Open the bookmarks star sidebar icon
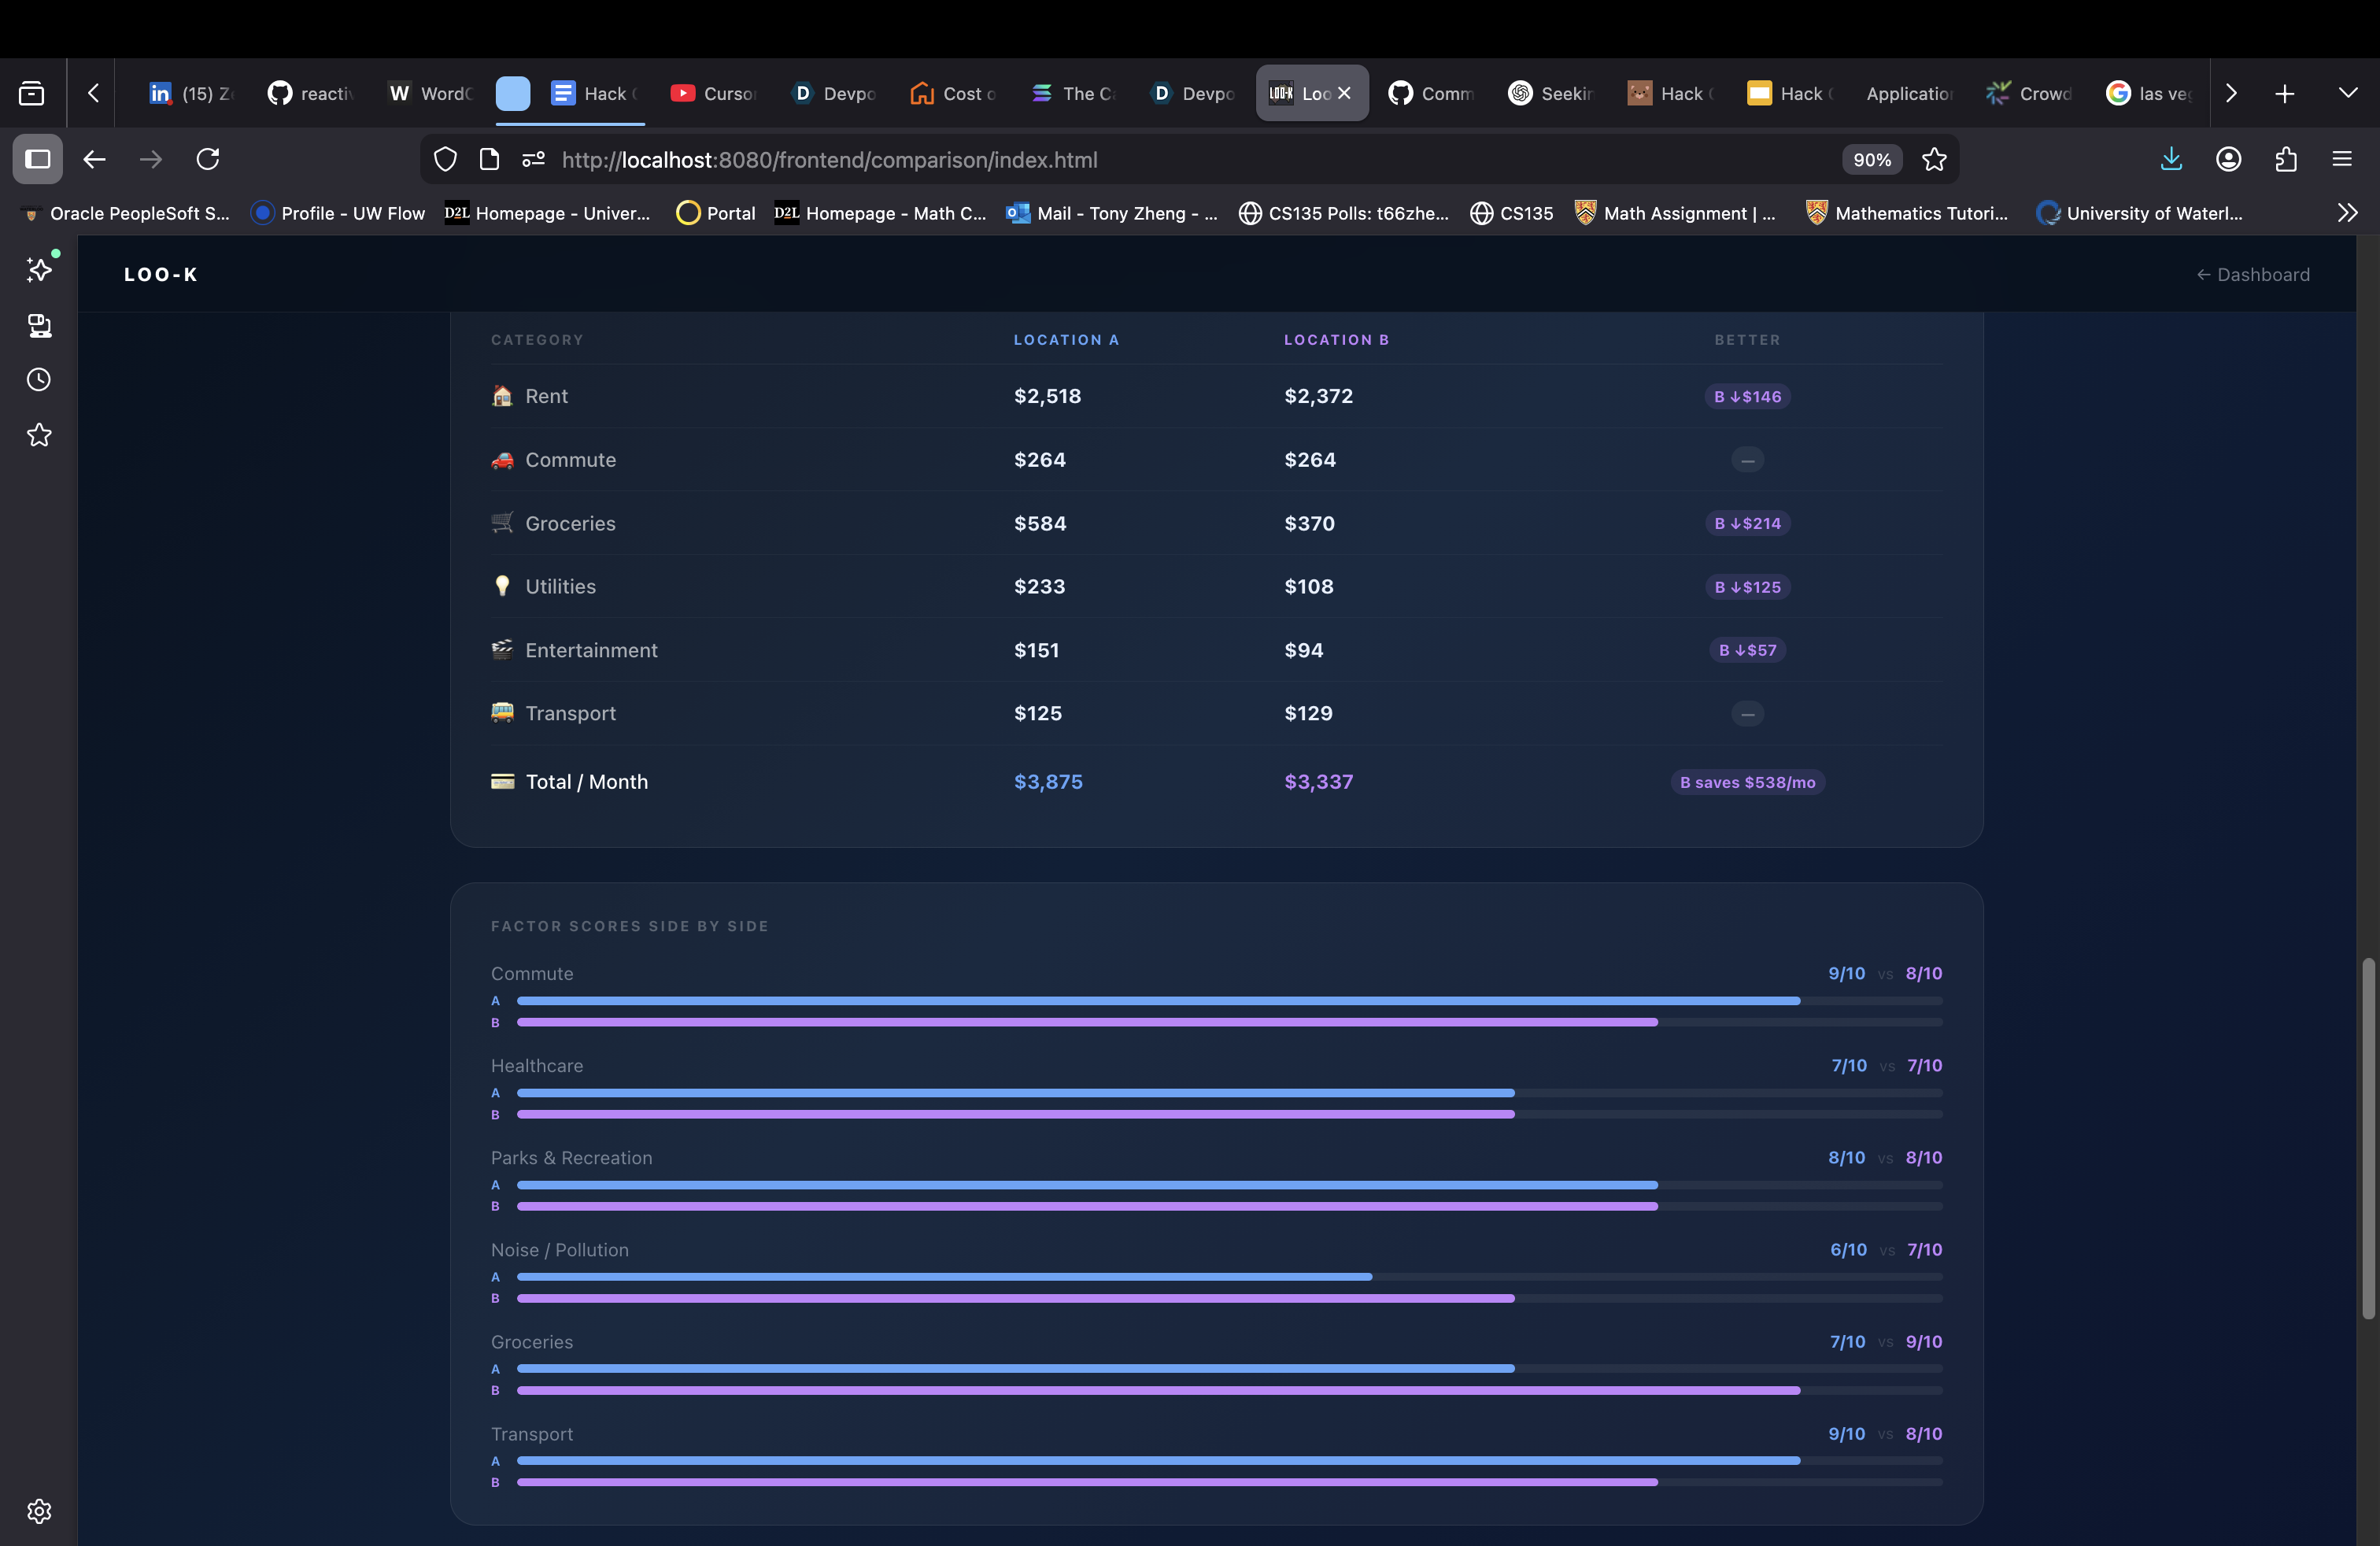 click(39, 435)
